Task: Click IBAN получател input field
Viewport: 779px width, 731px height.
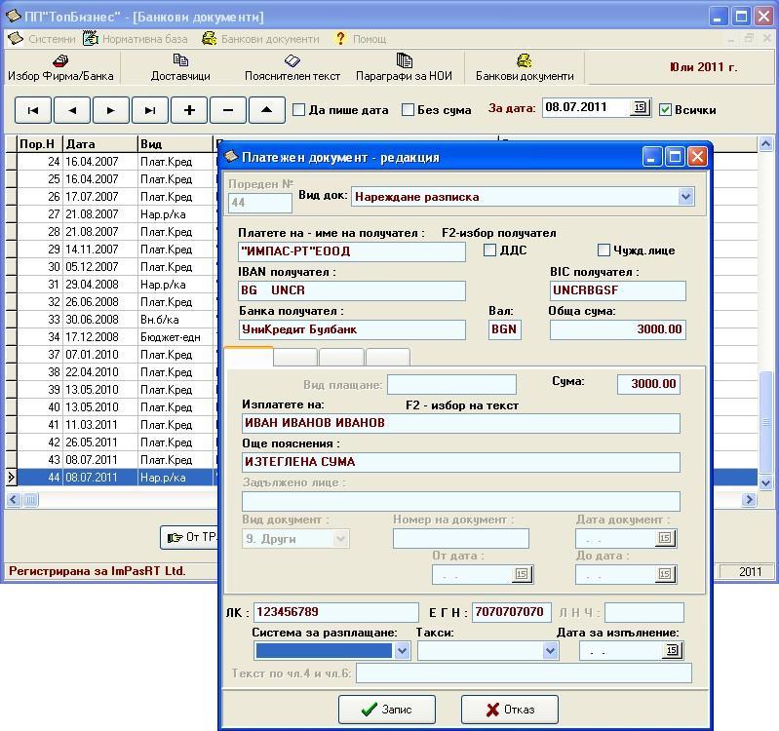Action: [352, 290]
